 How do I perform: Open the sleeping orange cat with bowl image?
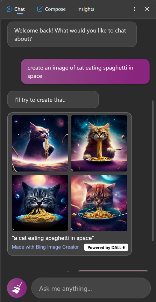pyautogui.click(x=99, y=203)
